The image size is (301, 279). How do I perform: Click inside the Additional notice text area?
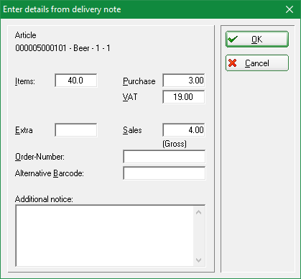click(x=105, y=236)
